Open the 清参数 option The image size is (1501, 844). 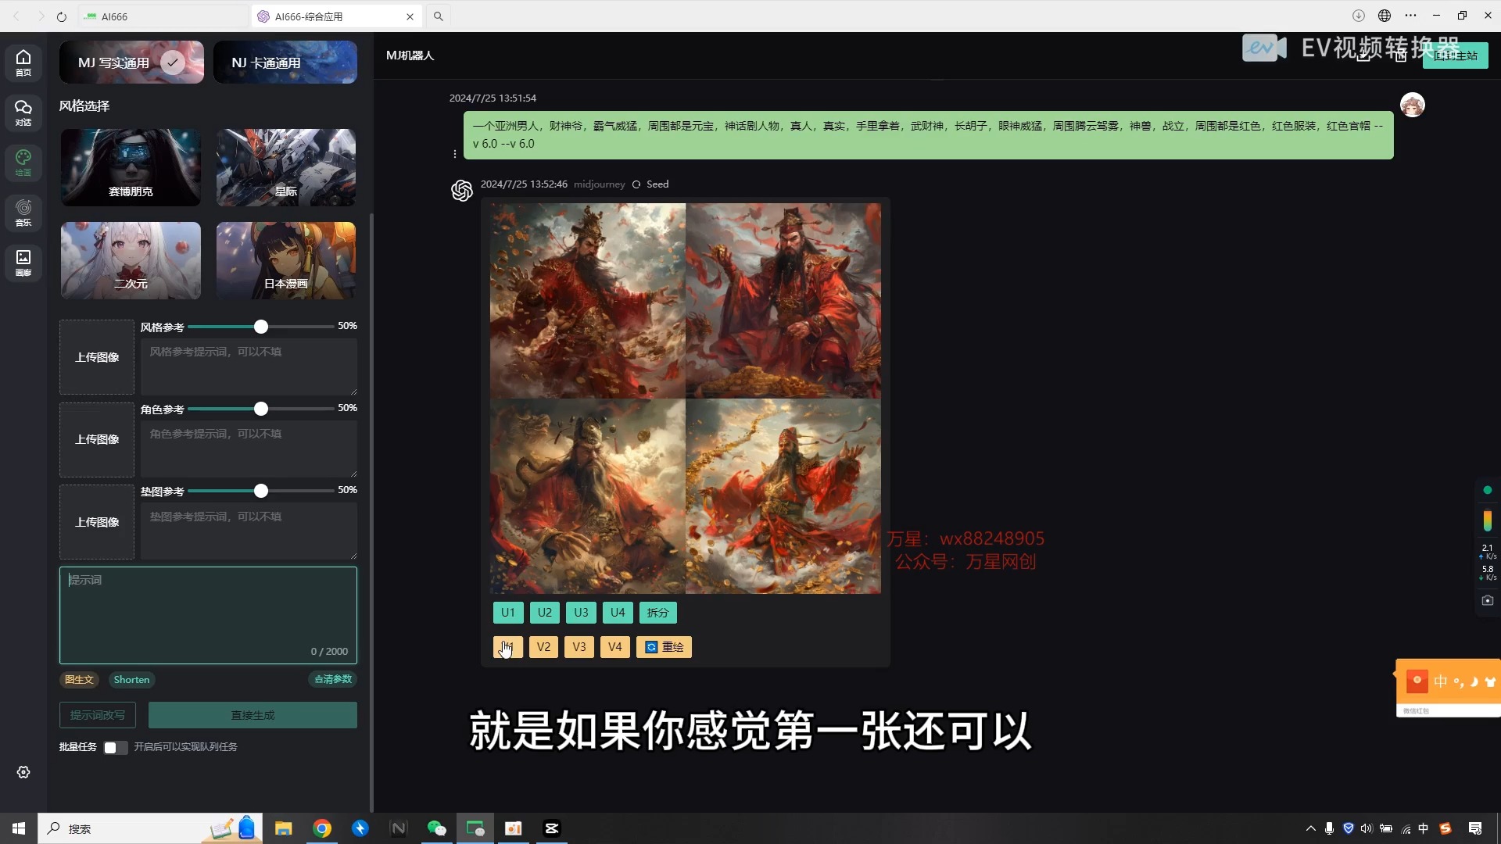[333, 680]
